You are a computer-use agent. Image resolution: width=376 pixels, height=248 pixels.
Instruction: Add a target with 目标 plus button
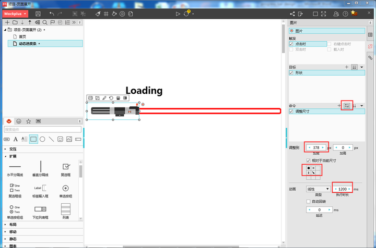tap(347, 67)
